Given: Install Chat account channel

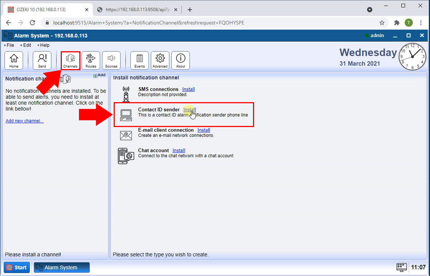Looking at the screenshot, I should tap(179, 150).
